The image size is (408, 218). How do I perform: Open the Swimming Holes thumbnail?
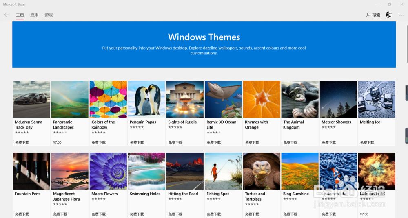tap(146, 171)
